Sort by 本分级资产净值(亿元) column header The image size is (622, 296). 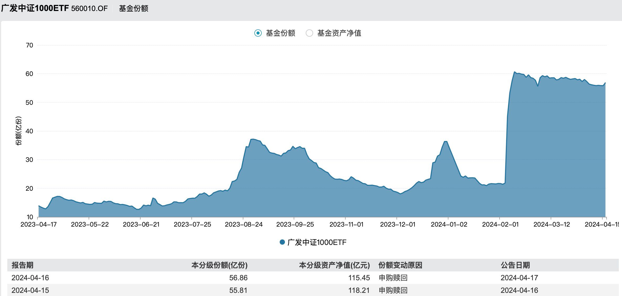coord(334,265)
